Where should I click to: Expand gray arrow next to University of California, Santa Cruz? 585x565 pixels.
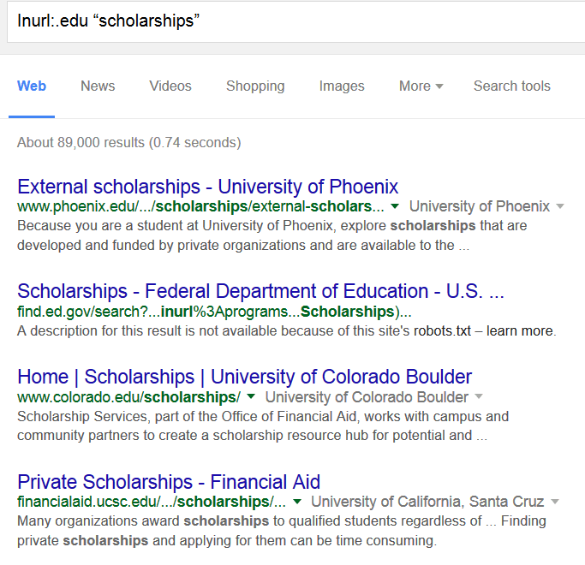(555, 502)
